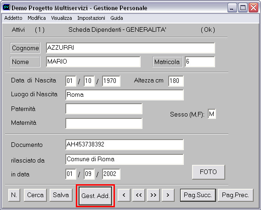Open the Addetto menu
The height and width of the screenshot is (210, 261).
coord(13,18)
